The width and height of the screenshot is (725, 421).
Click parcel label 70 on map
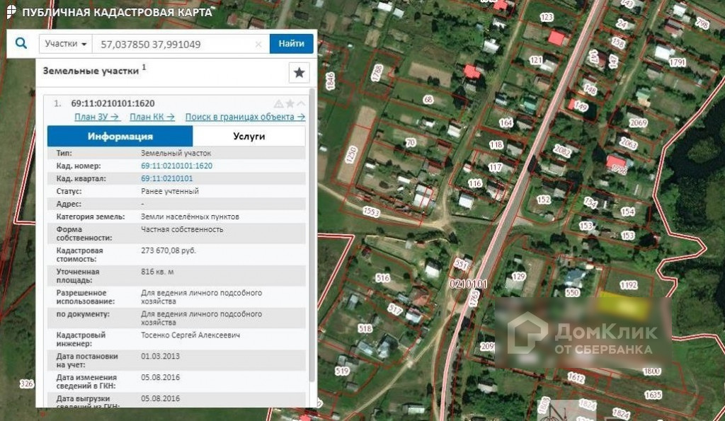(x=411, y=143)
